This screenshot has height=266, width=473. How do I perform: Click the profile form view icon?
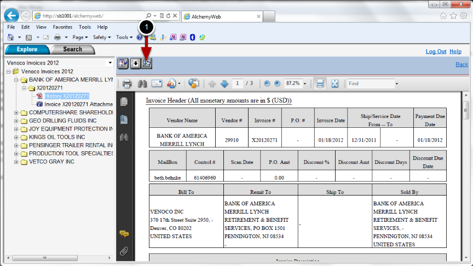click(x=123, y=63)
